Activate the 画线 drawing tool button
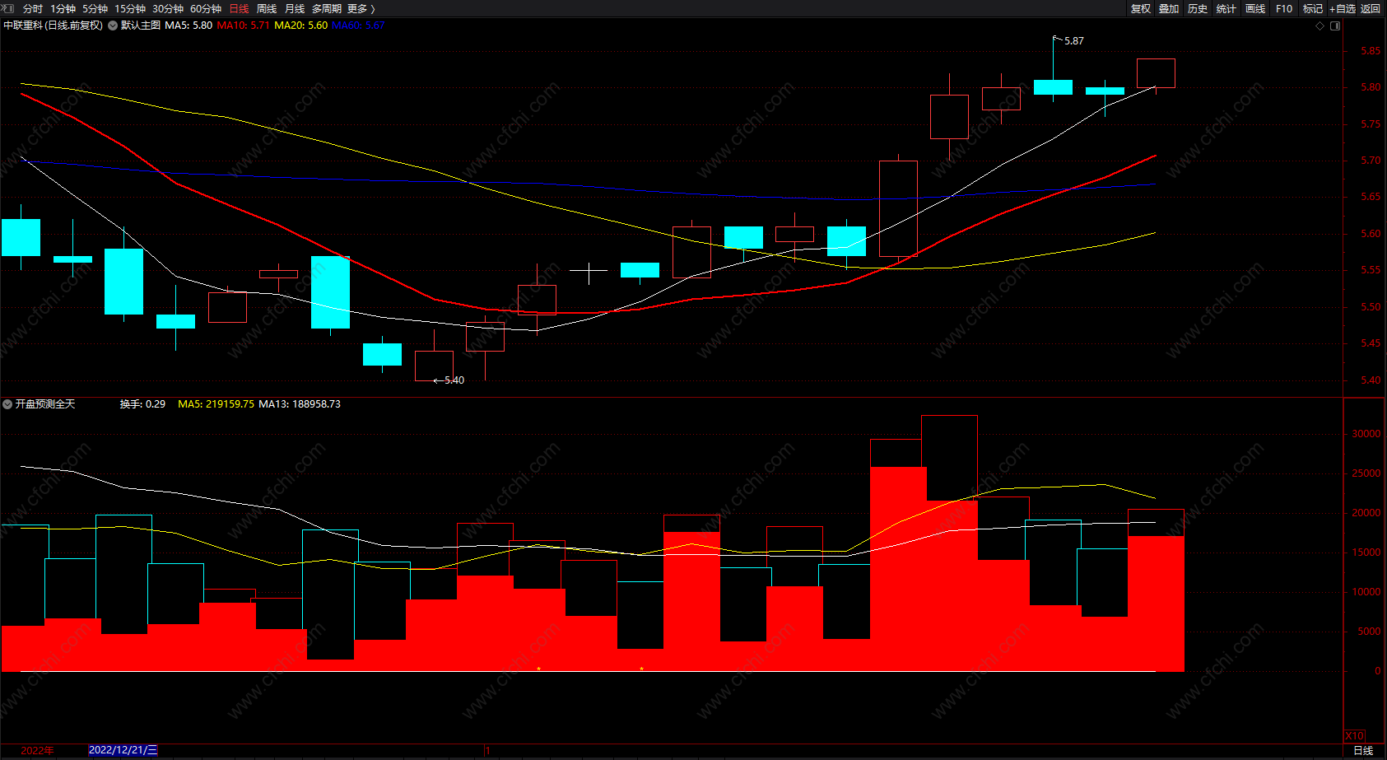The width and height of the screenshot is (1387, 760). pyautogui.click(x=1255, y=8)
